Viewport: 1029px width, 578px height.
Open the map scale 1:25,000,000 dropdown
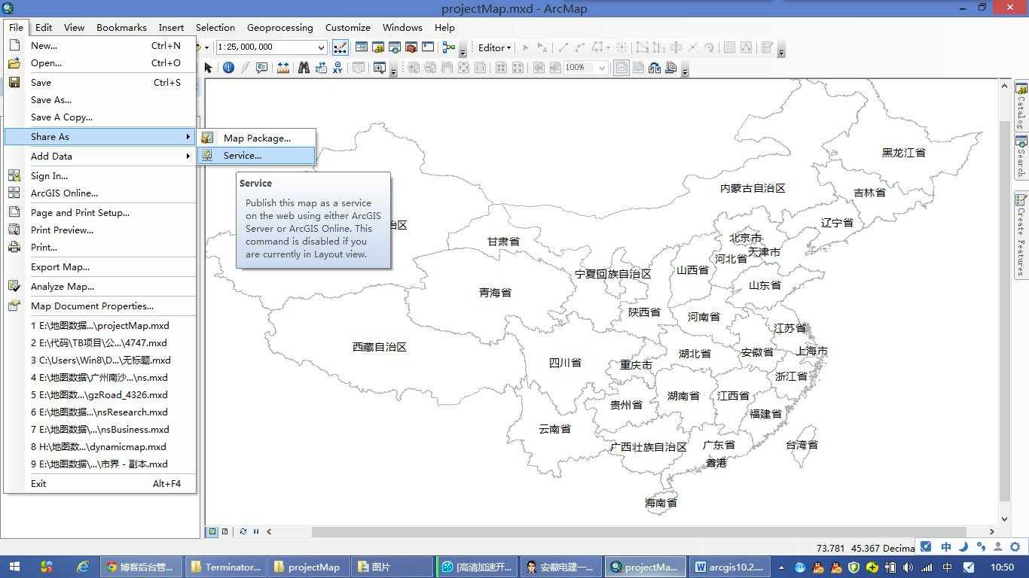pyautogui.click(x=321, y=47)
